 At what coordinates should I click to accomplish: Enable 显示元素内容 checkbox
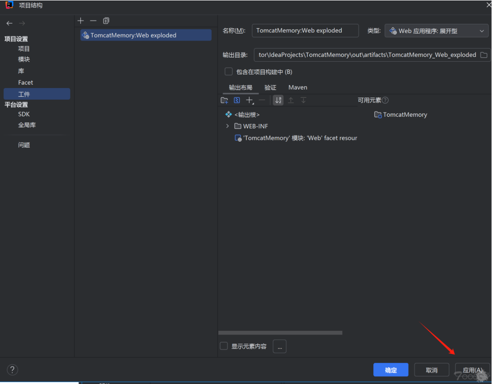point(224,346)
